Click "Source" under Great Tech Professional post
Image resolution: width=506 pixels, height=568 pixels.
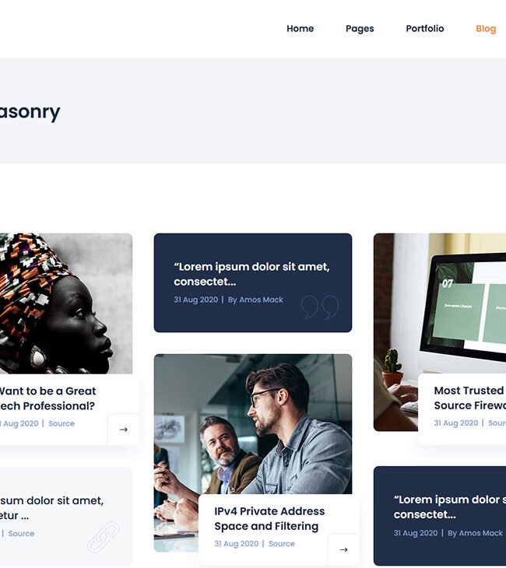pos(61,423)
